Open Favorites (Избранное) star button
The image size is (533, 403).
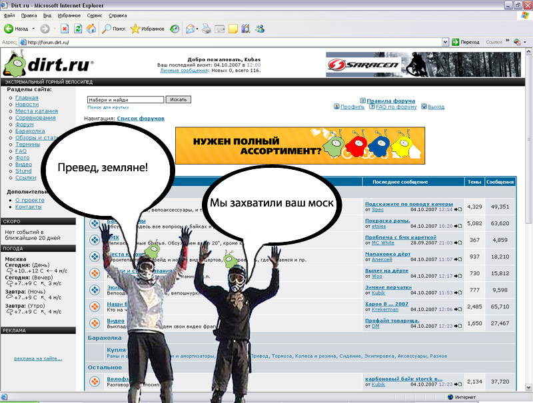click(147, 29)
